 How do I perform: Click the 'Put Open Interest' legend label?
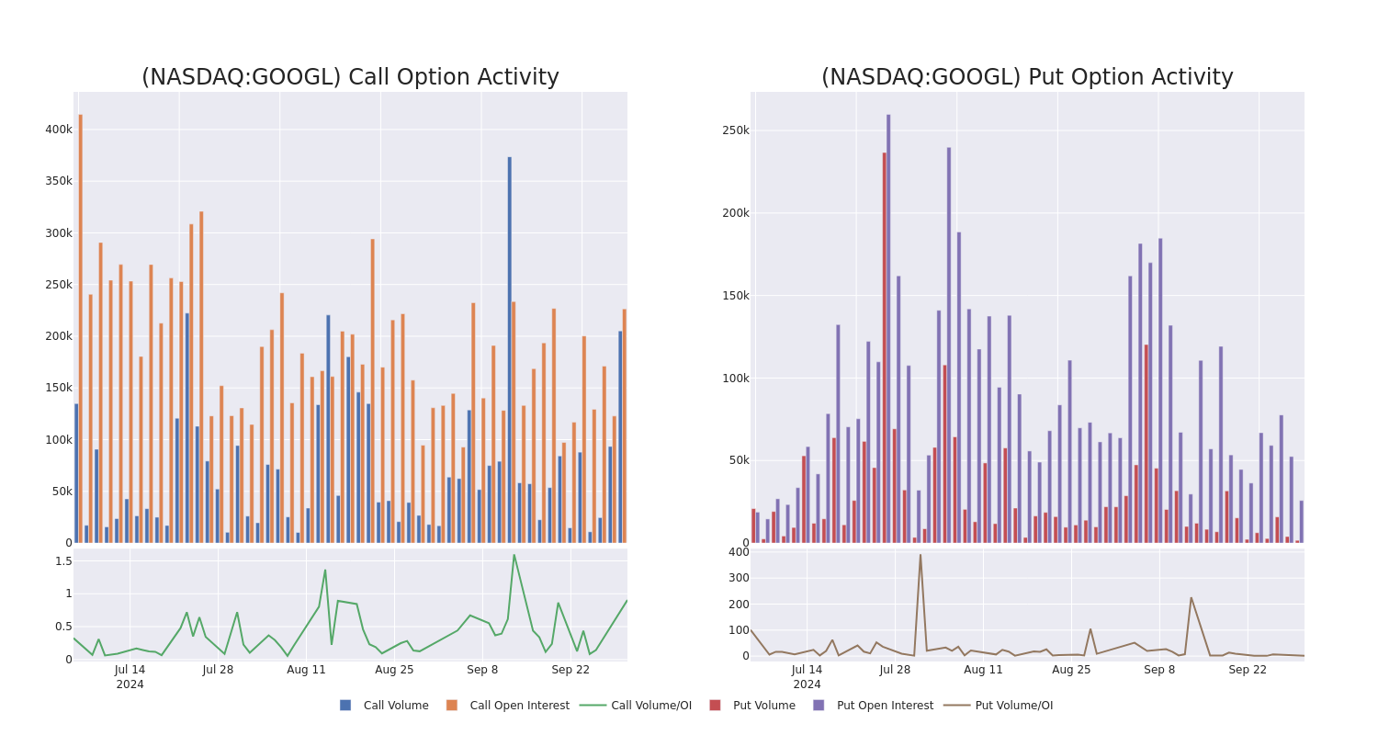click(885, 706)
